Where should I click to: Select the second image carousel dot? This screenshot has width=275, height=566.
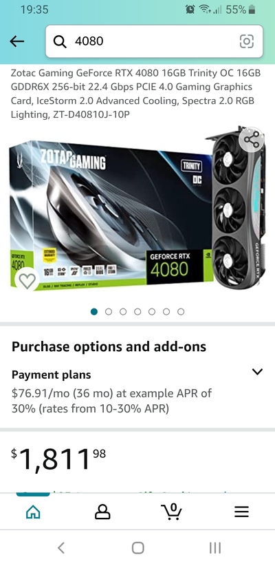click(x=109, y=311)
